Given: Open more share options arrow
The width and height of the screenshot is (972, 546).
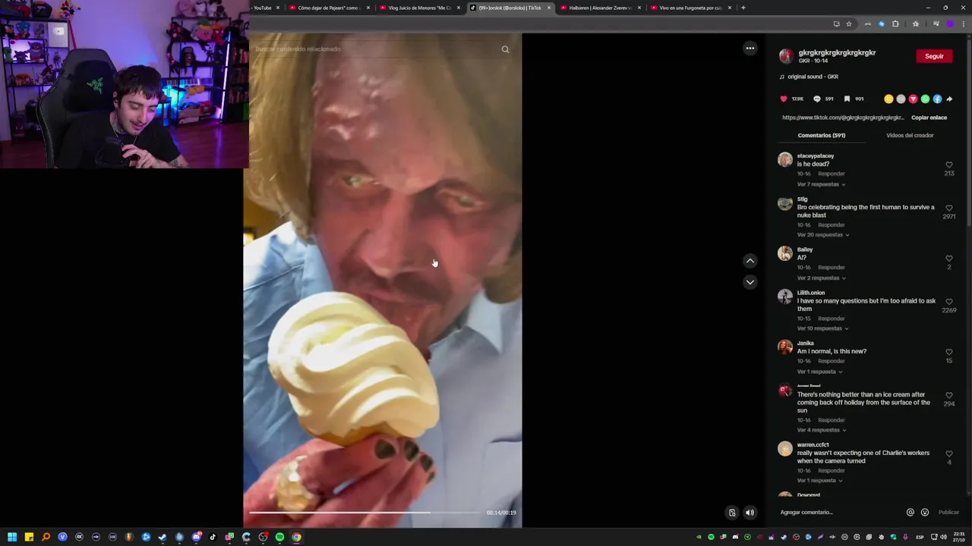Looking at the screenshot, I should [949, 99].
